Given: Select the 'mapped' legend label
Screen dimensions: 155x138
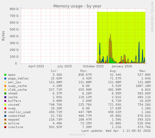Looking at the screenshot, I should [14, 120].
